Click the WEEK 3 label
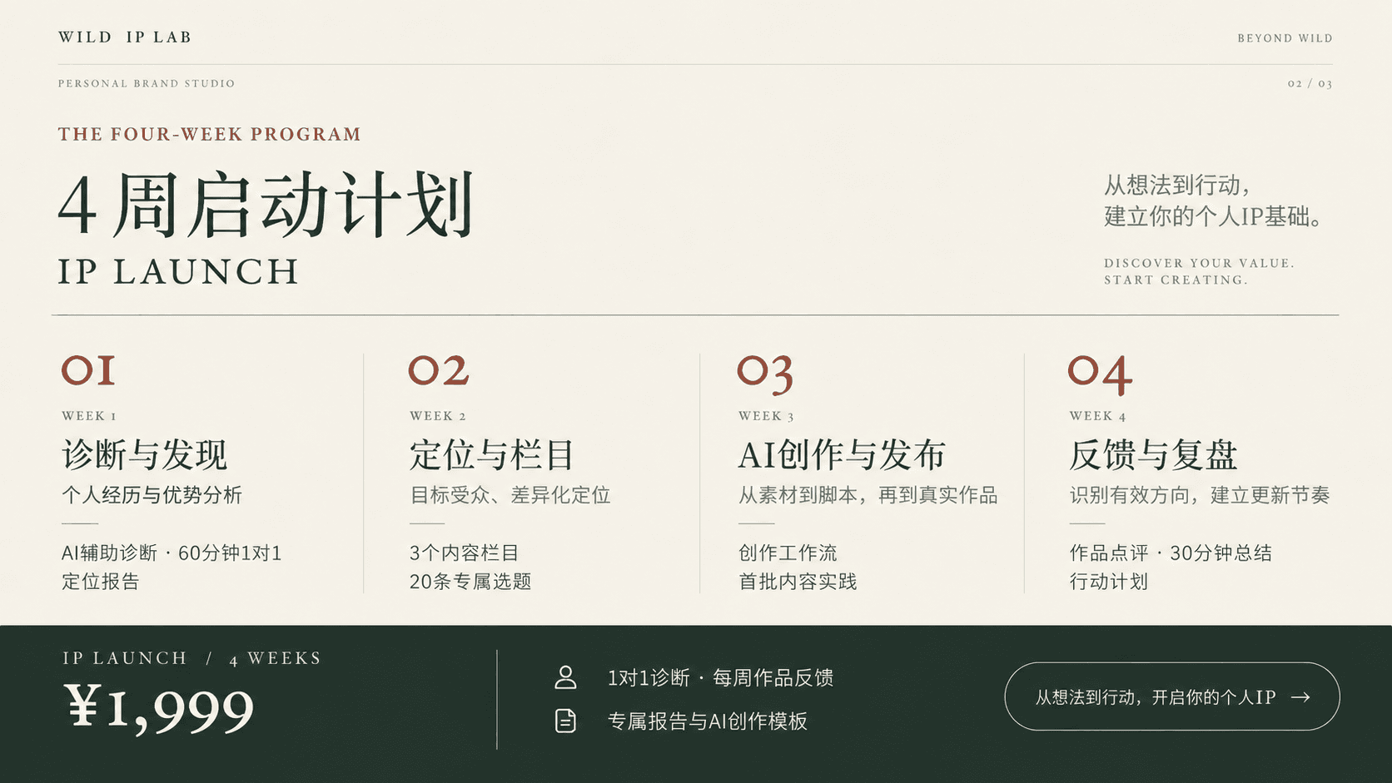 coord(767,416)
